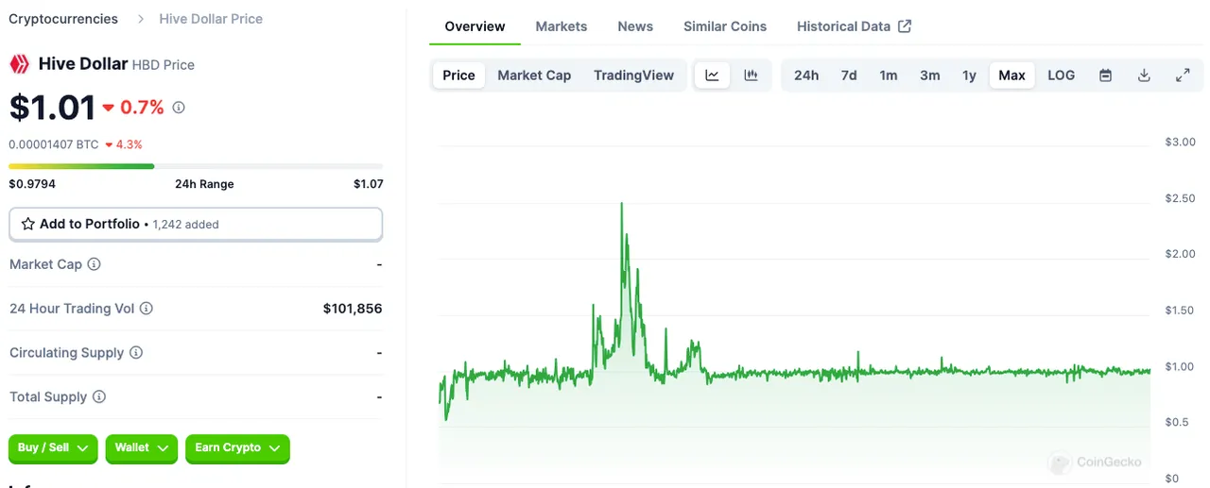Click the $1.07 range high value

369,184
